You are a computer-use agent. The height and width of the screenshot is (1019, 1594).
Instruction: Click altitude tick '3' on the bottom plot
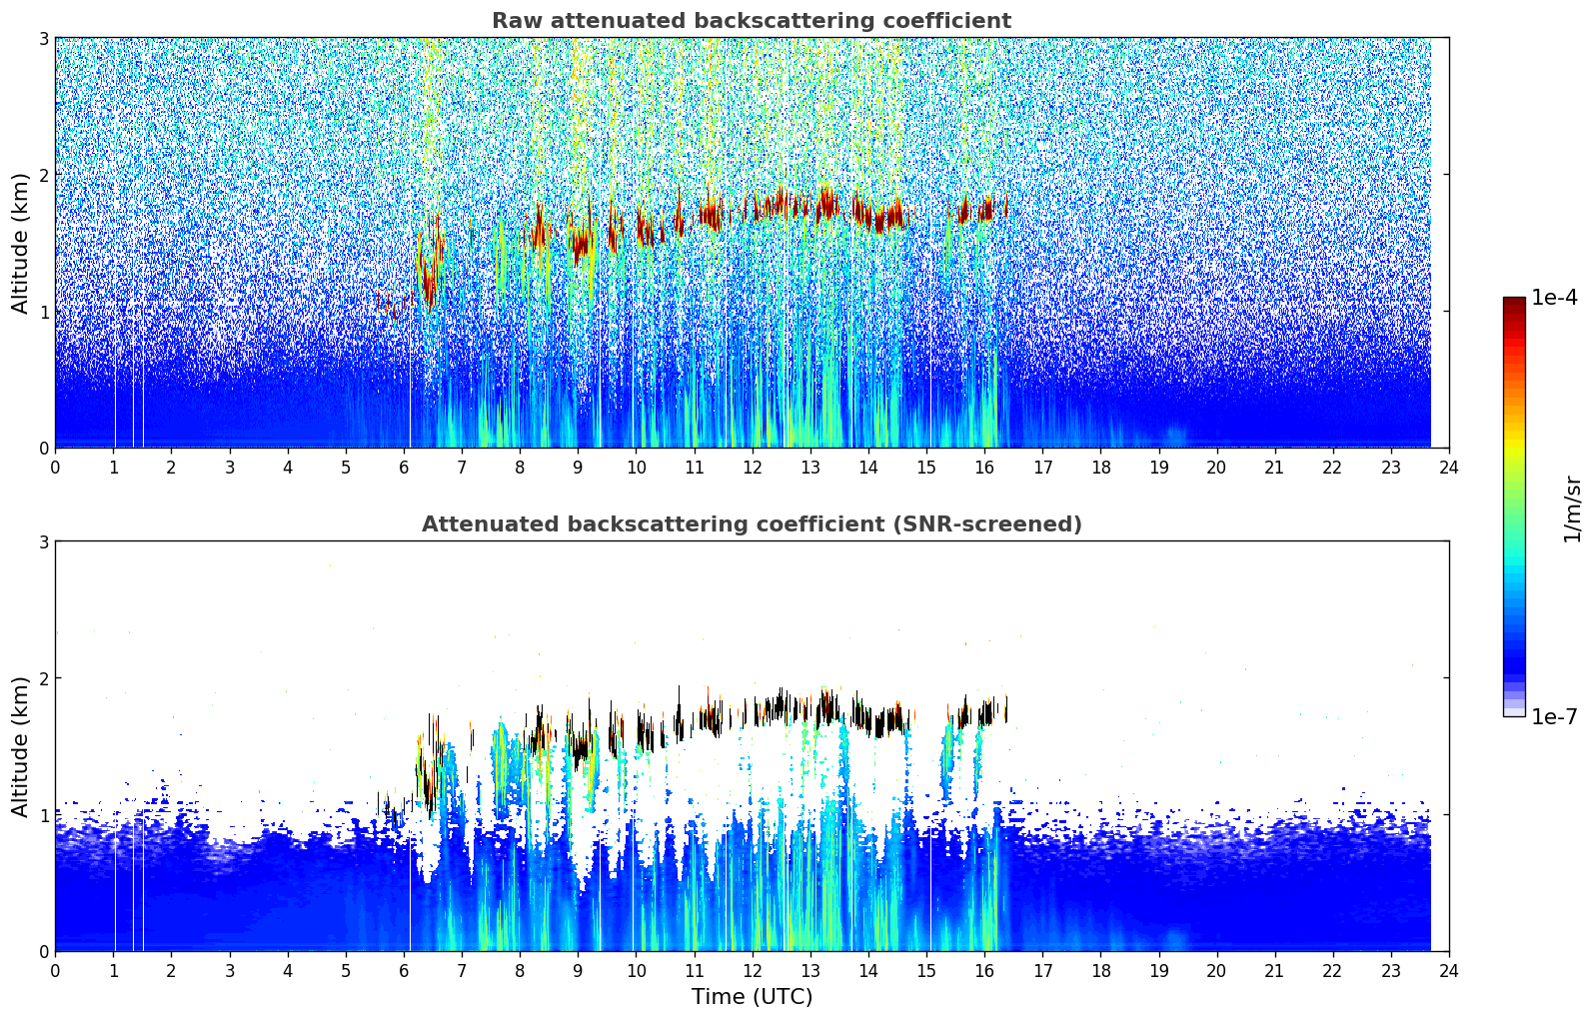(43, 542)
